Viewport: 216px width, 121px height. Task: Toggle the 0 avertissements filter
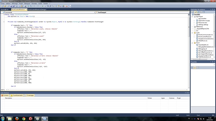17,95
